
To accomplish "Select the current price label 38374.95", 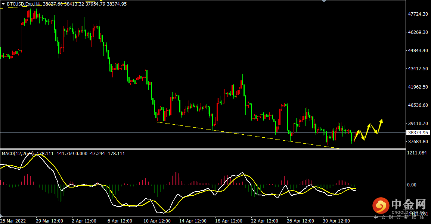I will pyautogui.click(x=418, y=132).
